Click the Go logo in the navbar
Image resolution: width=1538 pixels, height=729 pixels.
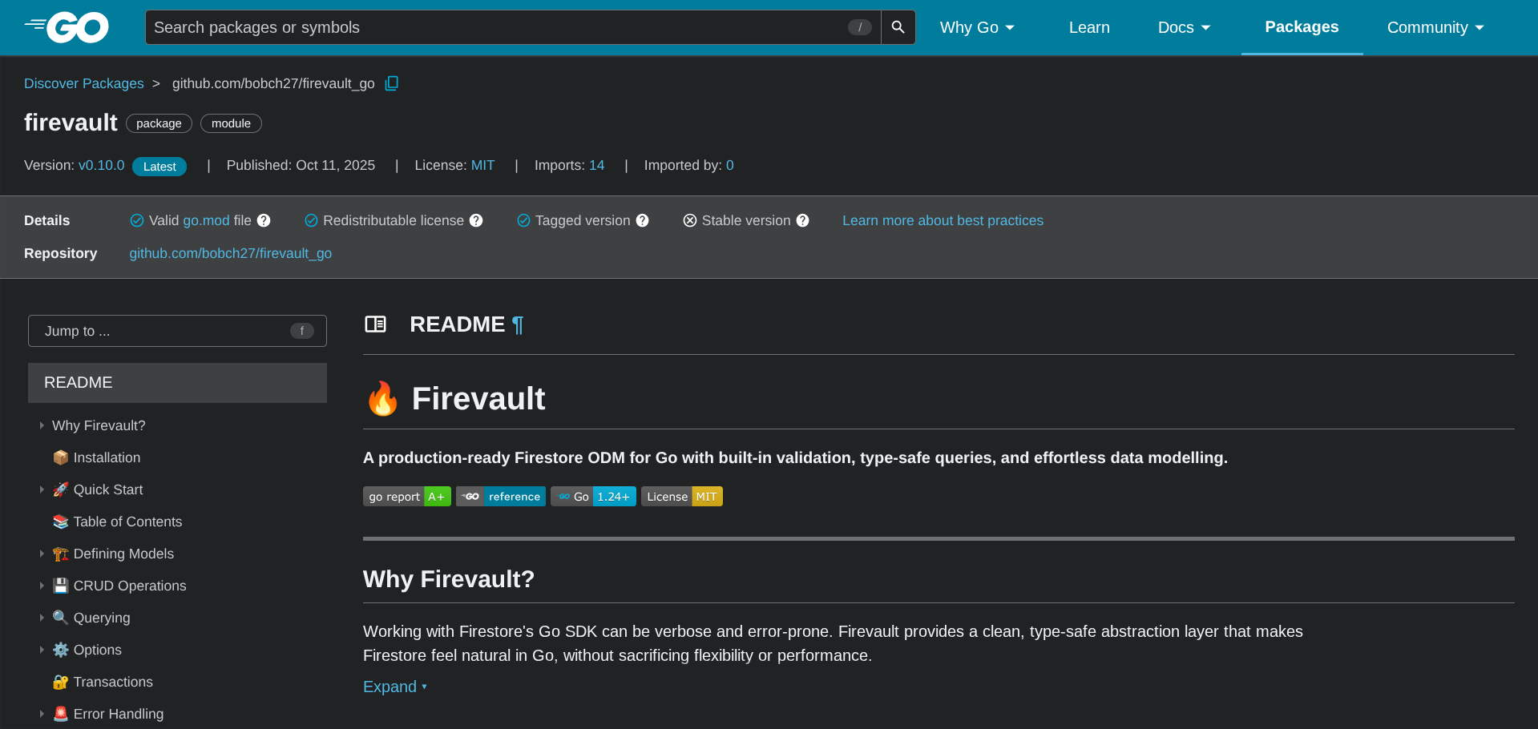click(x=67, y=26)
